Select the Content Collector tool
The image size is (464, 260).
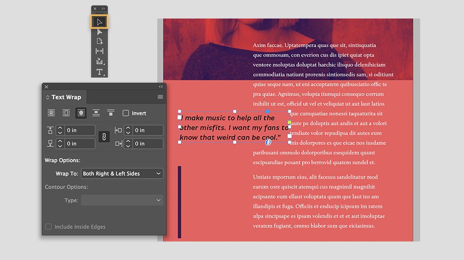[x=100, y=61]
